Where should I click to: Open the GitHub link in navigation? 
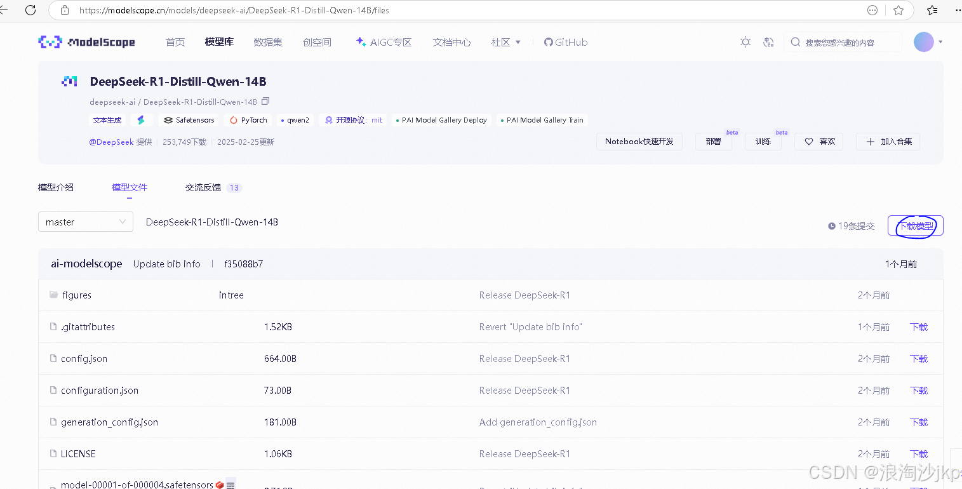point(566,42)
